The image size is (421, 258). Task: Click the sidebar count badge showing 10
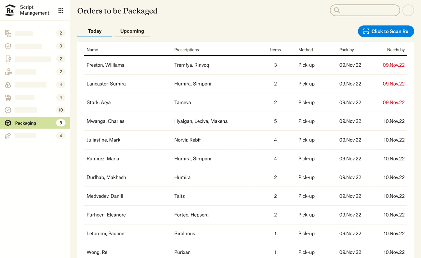[x=61, y=110]
